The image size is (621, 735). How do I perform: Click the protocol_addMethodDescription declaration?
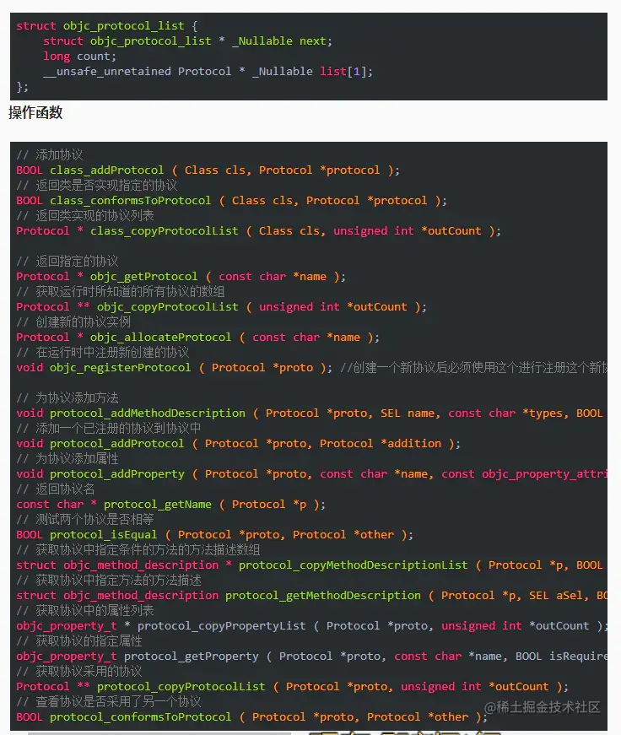[x=311, y=413]
